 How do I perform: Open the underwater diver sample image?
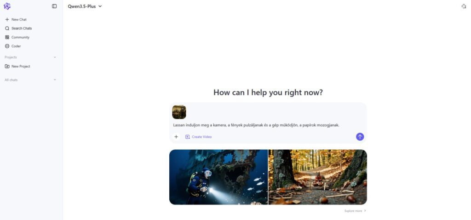pos(218,177)
